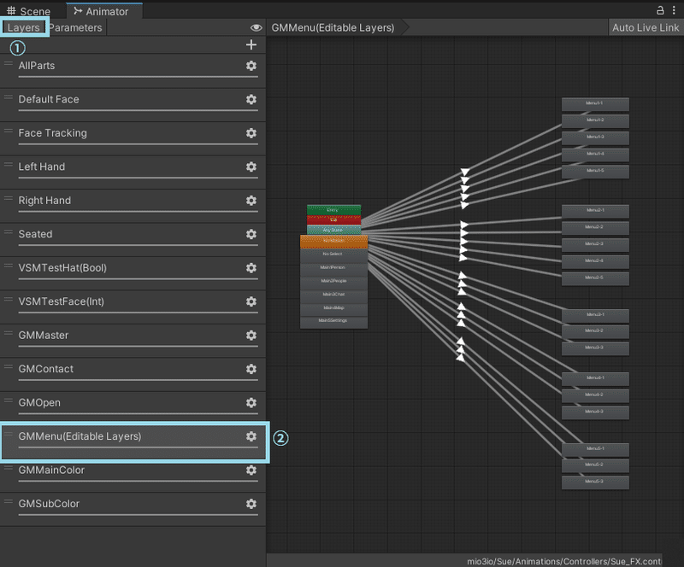Screen dimensions: 684x567
Task: Click the GMSubColor row drag handle
Action: pyautogui.click(x=9, y=502)
